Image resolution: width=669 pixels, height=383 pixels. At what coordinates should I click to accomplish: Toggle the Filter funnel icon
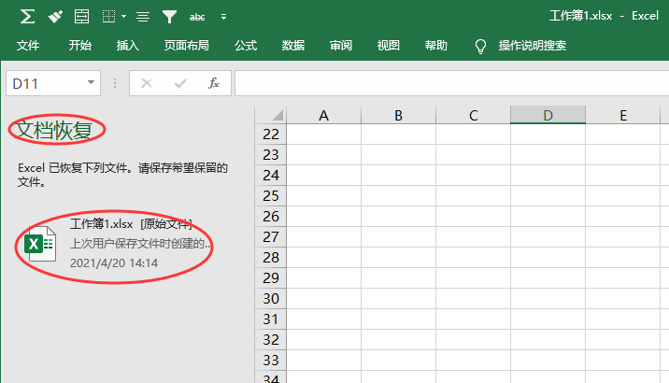click(x=169, y=17)
